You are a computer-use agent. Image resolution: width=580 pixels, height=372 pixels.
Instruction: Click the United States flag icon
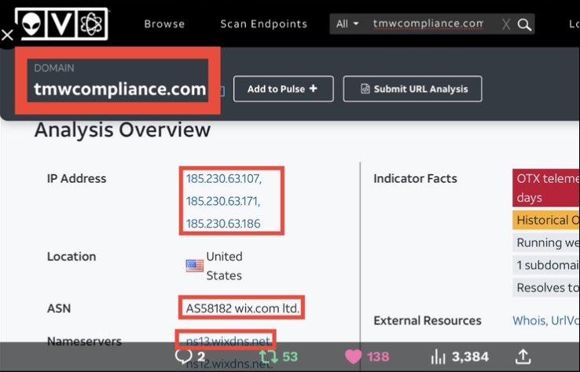(194, 265)
